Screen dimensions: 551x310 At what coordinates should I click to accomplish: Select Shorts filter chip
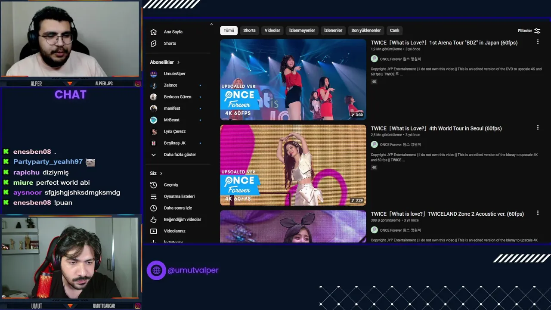click(x=249, y=31)
